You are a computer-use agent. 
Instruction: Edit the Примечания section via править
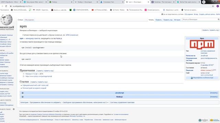tap(40, 71)
